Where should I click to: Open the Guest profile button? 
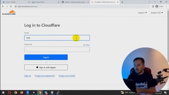pyautogui.click(x=159, y=6)
